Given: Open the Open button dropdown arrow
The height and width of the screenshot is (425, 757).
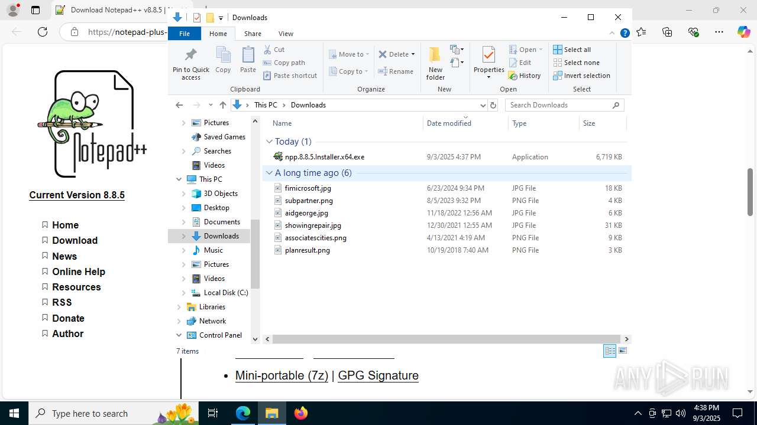Looking at the screenshot, I should tap(541, 50).
